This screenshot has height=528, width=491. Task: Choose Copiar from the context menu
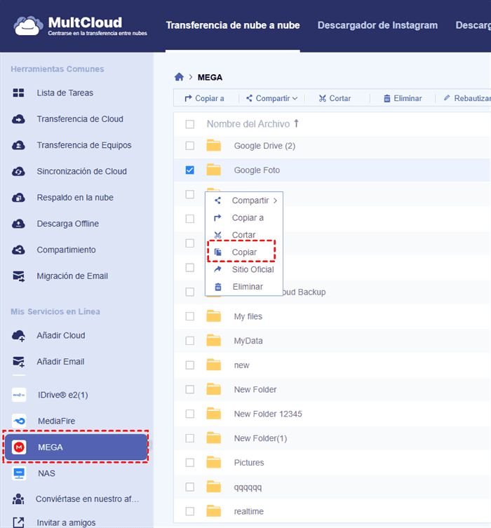(243, 252)
